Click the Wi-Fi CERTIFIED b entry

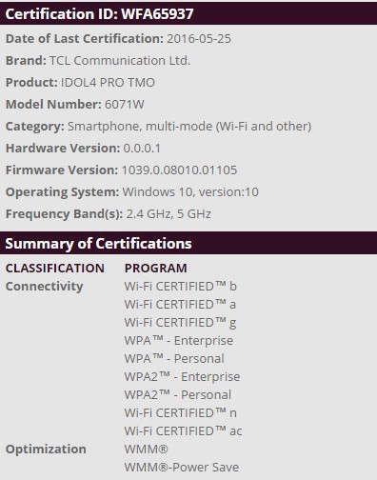click(x=181, y=287)
